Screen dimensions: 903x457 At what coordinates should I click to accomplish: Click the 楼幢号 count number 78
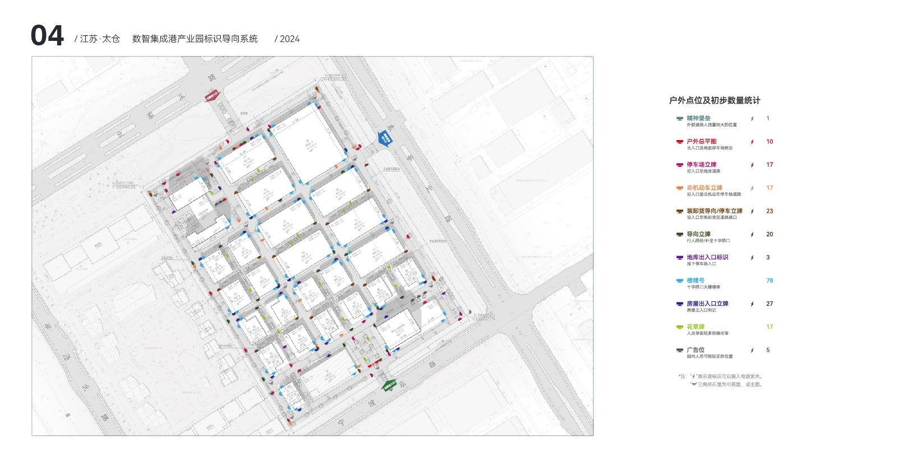pyautogui.click(x=770, y=281)
